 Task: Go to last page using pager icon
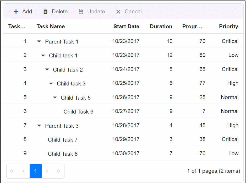pyautogui.click(x=58, y=171)
